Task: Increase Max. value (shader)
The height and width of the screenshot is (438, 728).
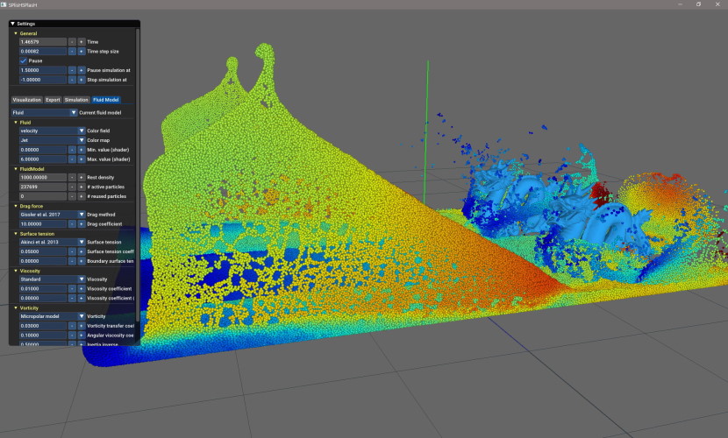Action: 82,159
